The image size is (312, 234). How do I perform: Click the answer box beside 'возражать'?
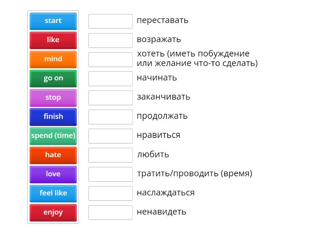tap(110, 39)
